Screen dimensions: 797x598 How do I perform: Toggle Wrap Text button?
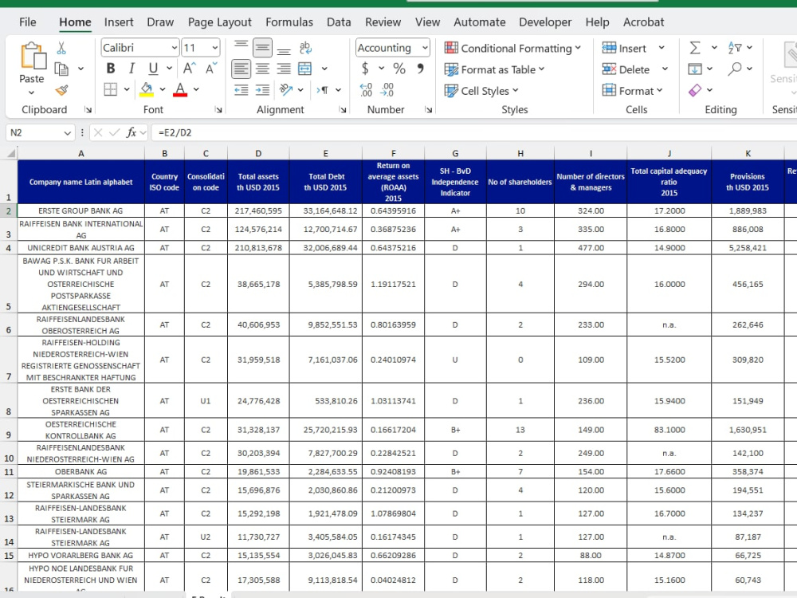[305, 48]
